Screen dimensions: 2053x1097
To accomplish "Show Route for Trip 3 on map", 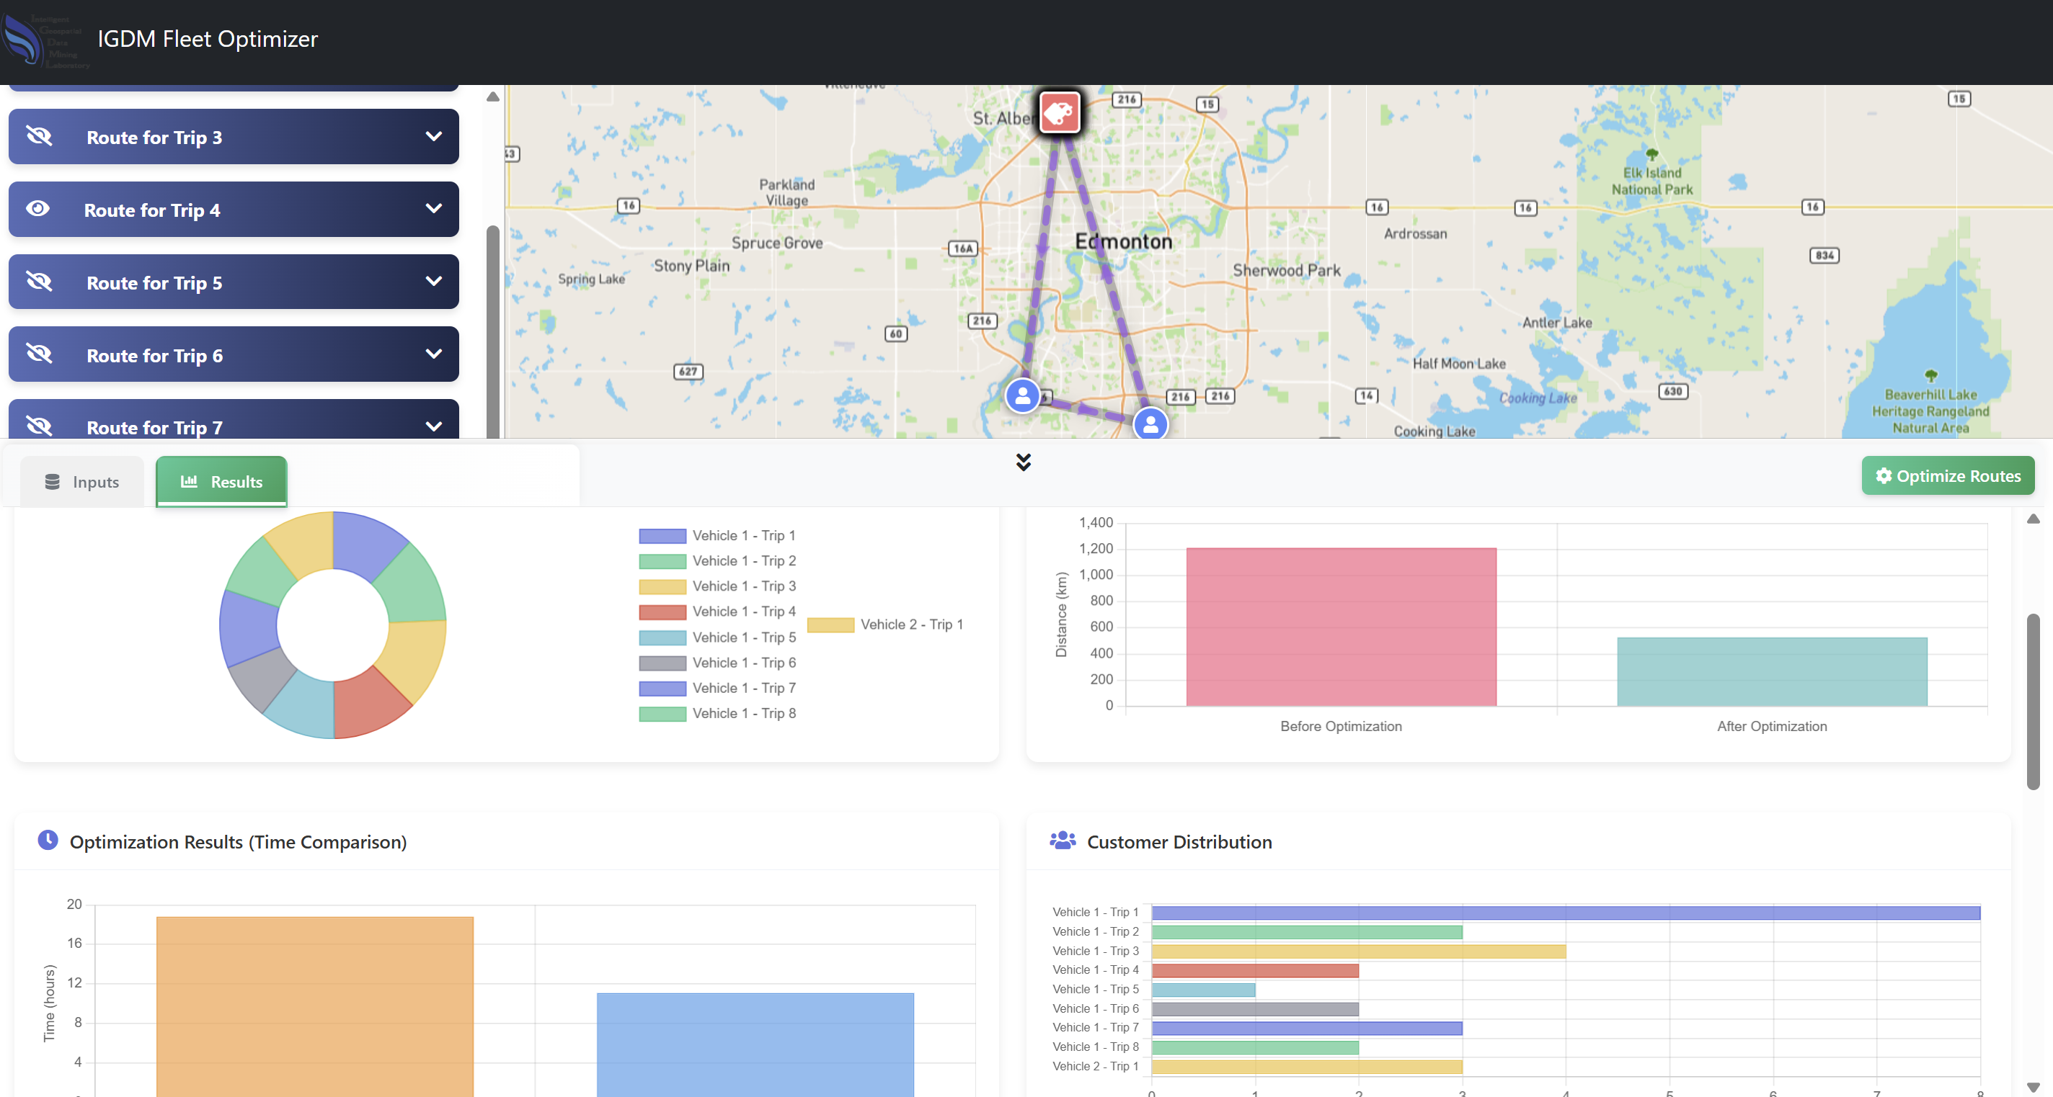I will tap(39, 136).
